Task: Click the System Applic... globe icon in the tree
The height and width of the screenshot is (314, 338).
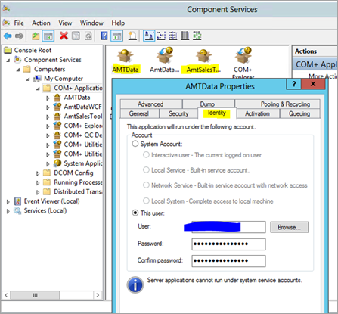Action: [57, 163]
